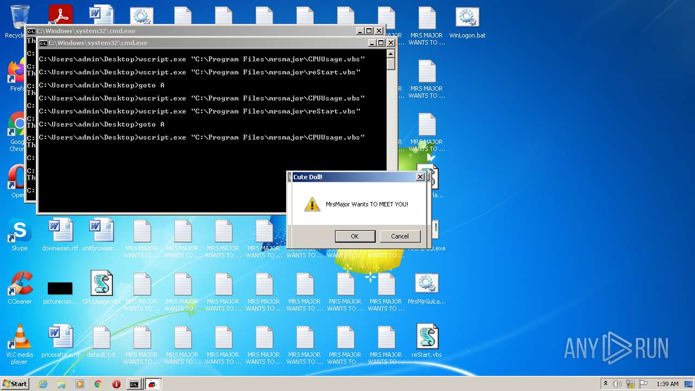Open the network tray icon
The image size is (695, 391).
pos(630,384)
